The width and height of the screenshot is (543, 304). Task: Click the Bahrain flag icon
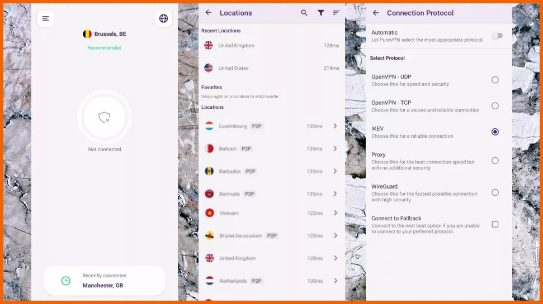tap(209, 148)
